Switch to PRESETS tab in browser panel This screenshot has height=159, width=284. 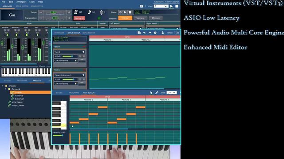37,80
